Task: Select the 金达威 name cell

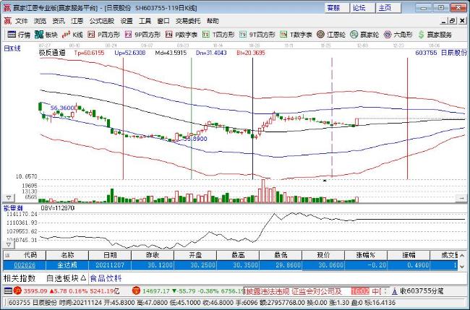Action: 67,265
